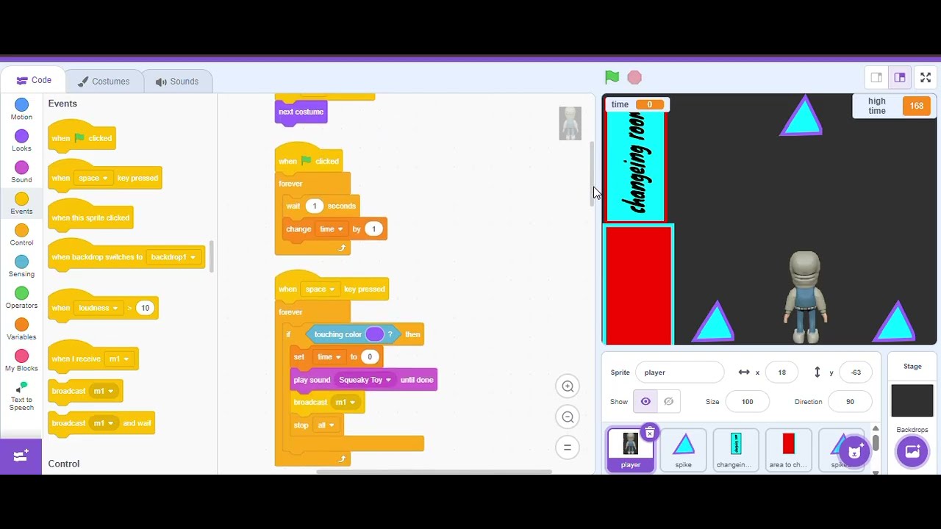This screenshot has height=529, width=941.
Task: Select the Sound block category
Action: 21,173
